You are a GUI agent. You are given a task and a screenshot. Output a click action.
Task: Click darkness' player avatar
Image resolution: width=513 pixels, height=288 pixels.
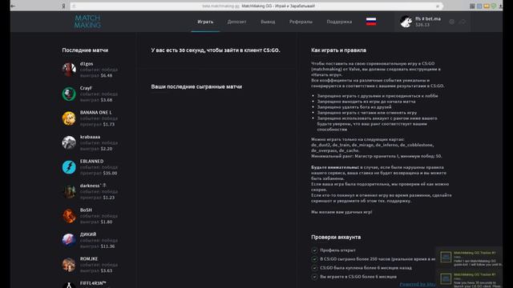pyautogui.click(x=69, y=192)
